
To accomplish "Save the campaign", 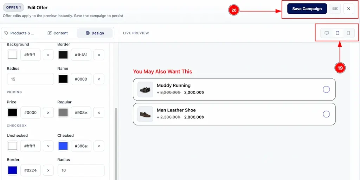I will click(x=307, y=9).
